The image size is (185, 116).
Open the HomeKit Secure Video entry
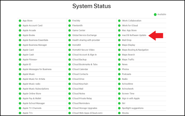(x=83, y=50)
